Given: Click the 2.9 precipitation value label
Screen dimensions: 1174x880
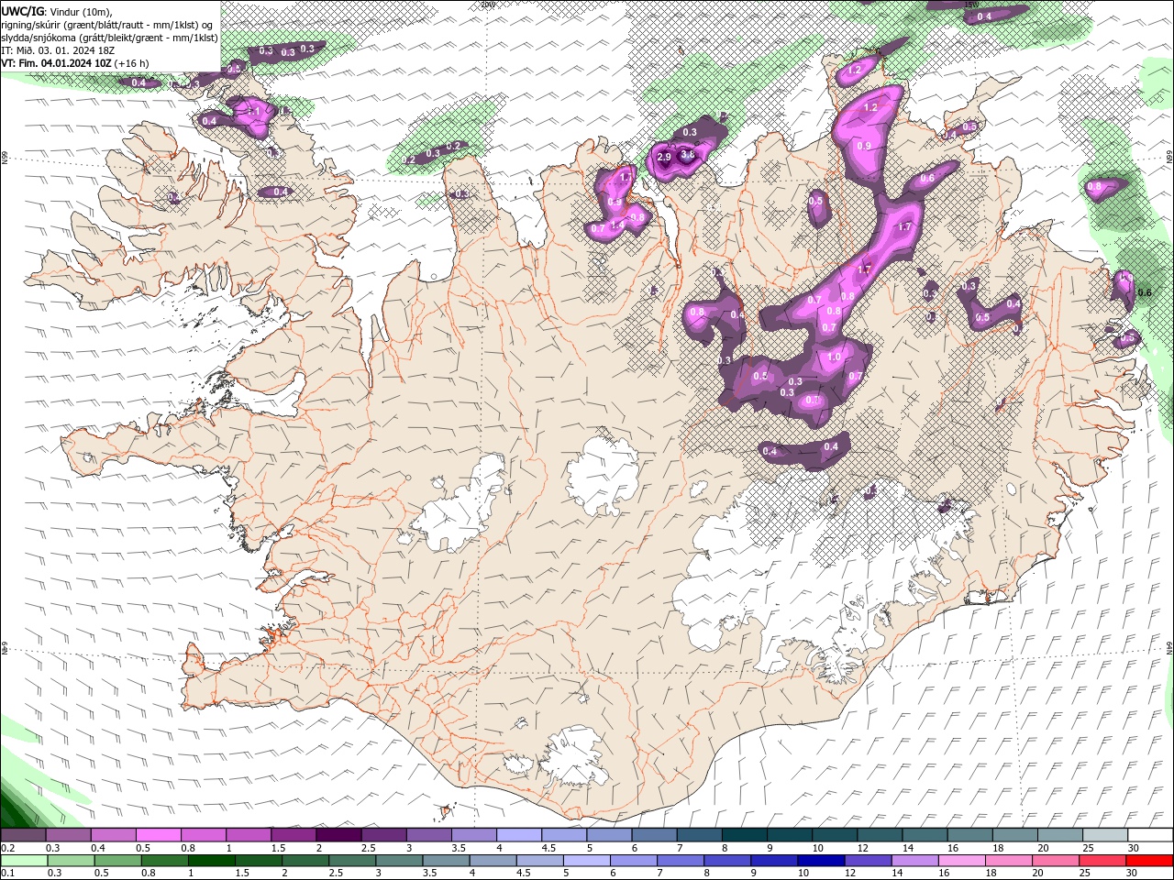Looking at the screenshot, I should 664,158.
